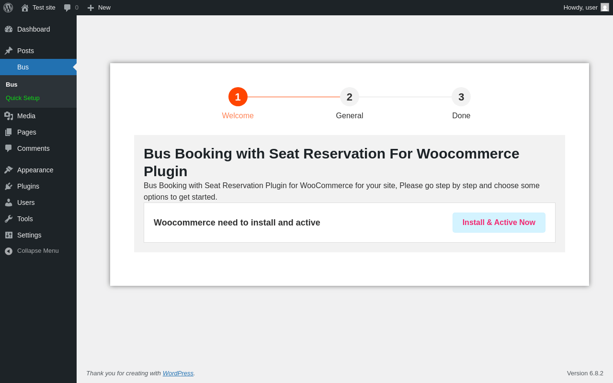The image size is (613, 383).
Task: Open the Users menu label
Action: click(x=26, y=203)
